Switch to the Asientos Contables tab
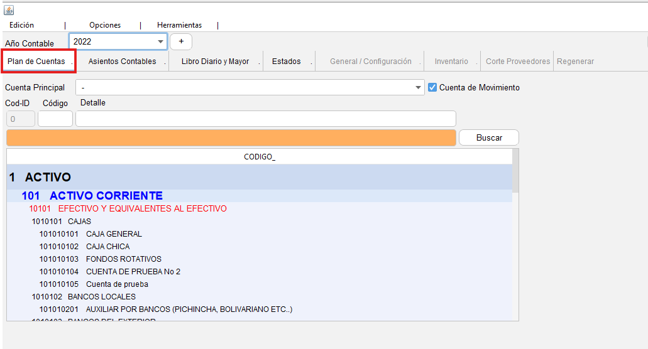The width and height of the screenshot is (648, 349). pos(122,62)
